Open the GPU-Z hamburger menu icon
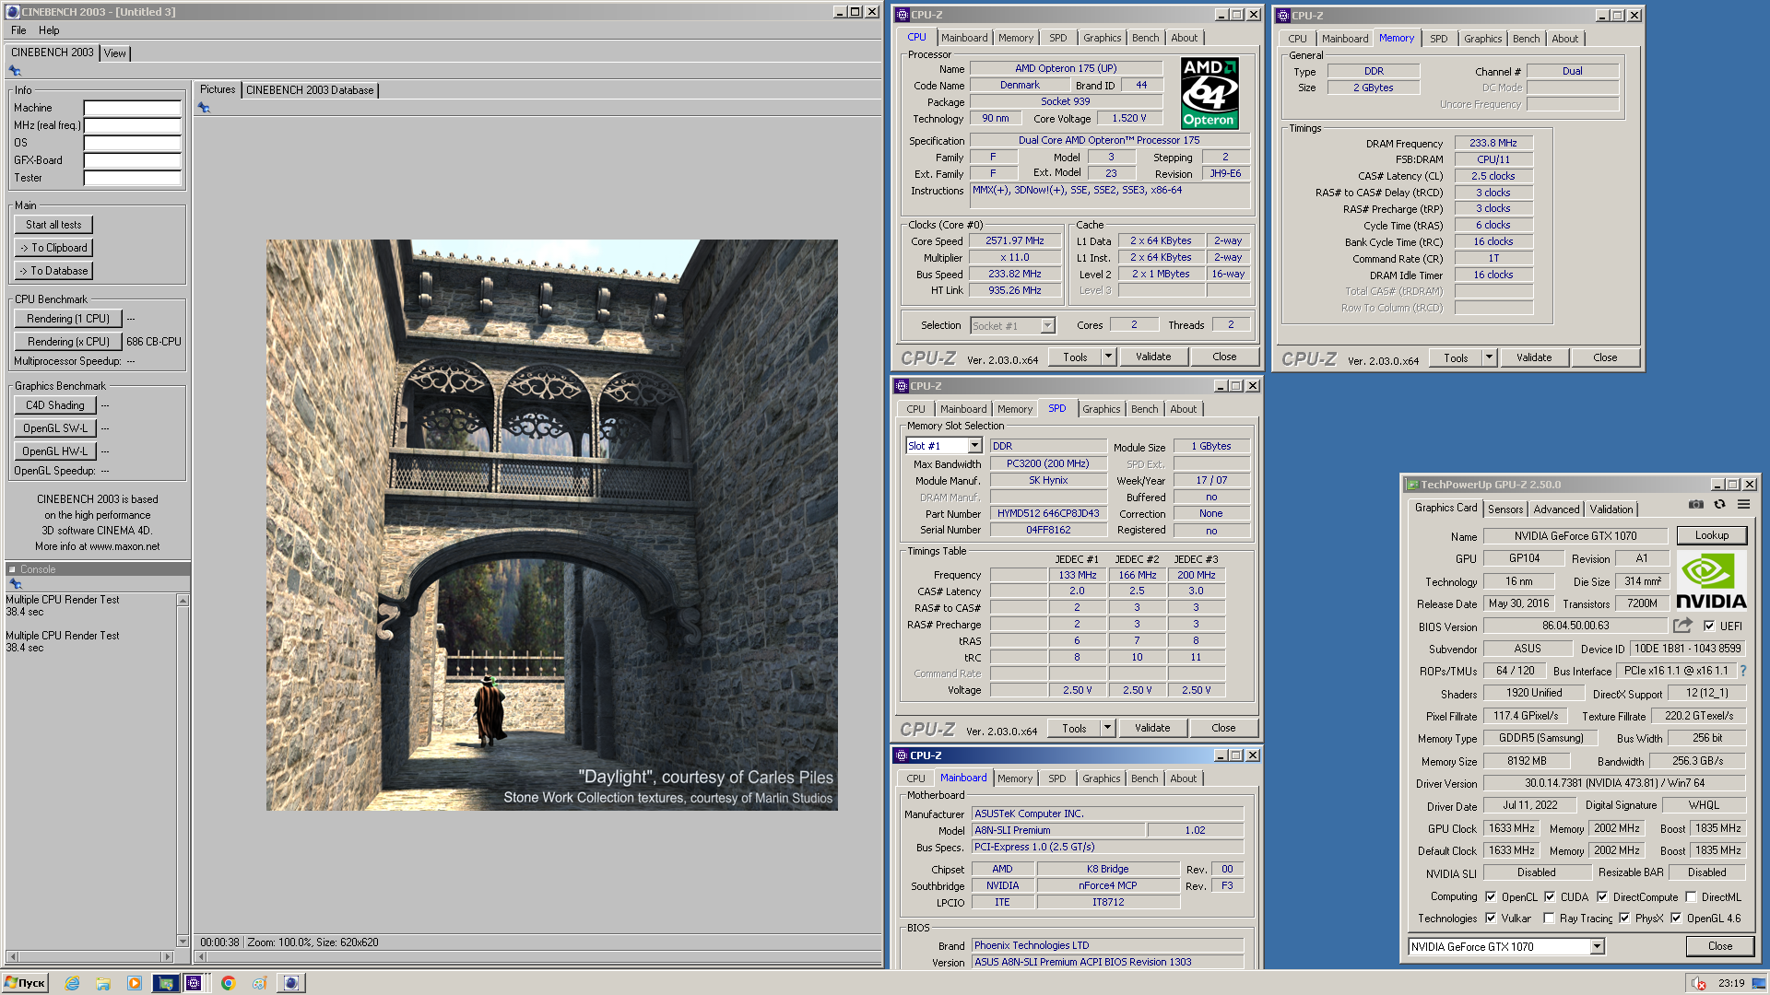 (1743, 504)
